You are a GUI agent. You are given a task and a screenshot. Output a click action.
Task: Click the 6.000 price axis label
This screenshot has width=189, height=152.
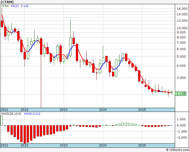pos(181,49)
